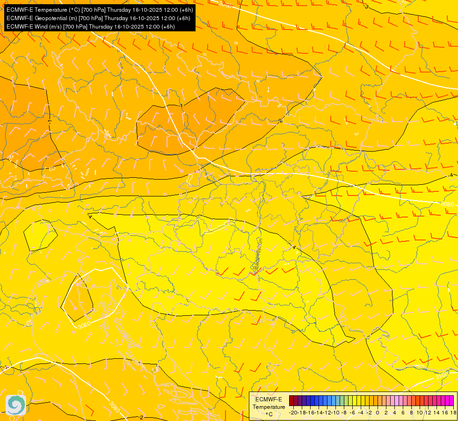Pick the dark red legend swatch below -20

(291, 400)
